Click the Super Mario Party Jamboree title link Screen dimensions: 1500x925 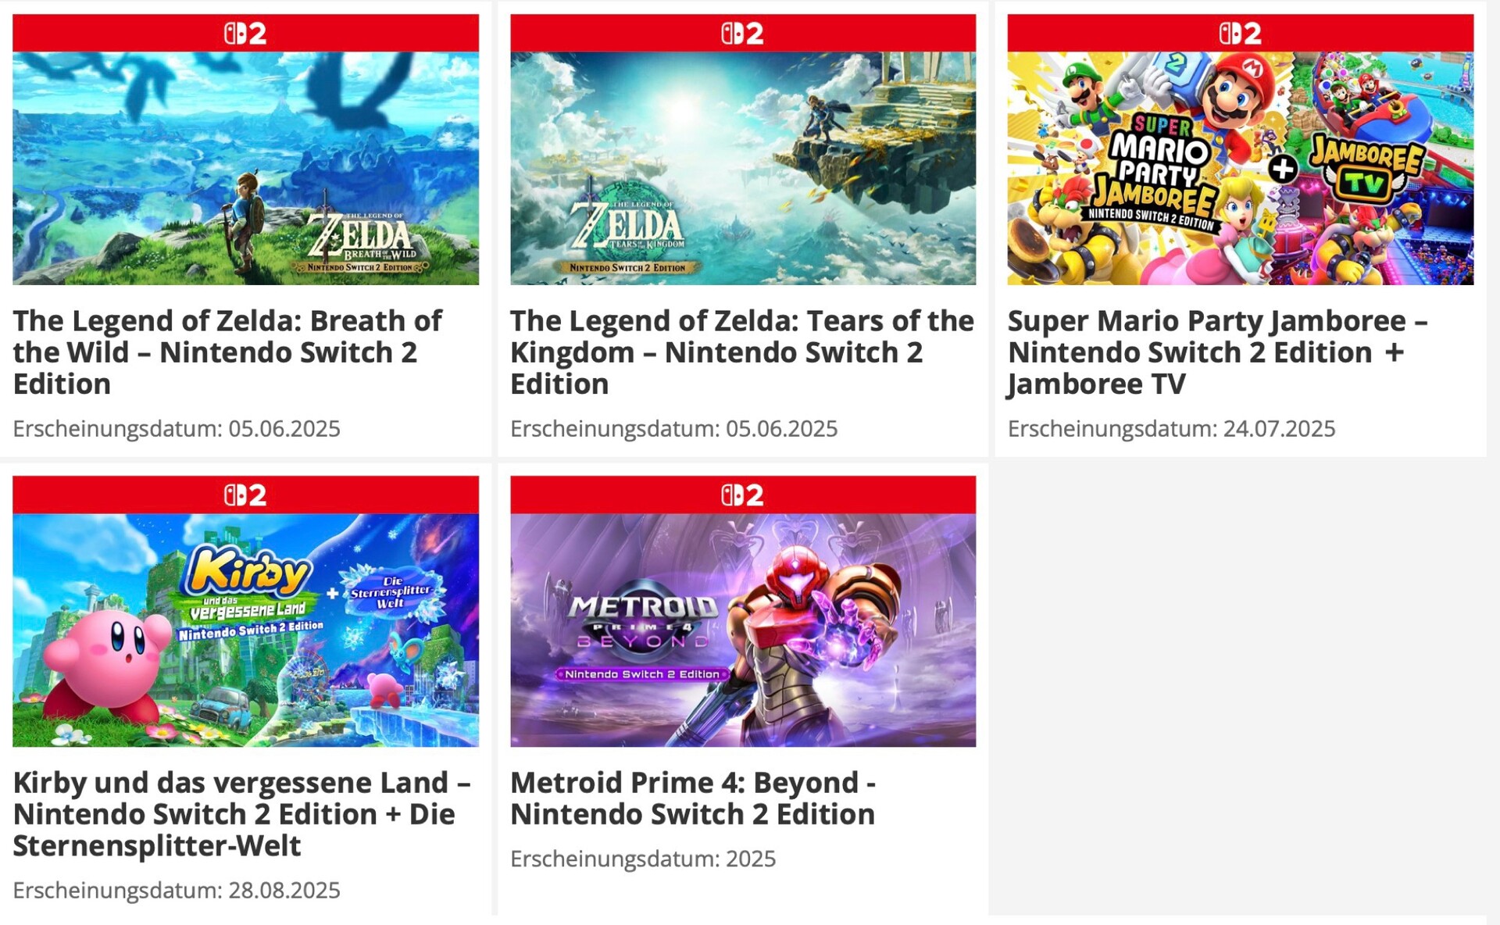[x=1216, y=352]
